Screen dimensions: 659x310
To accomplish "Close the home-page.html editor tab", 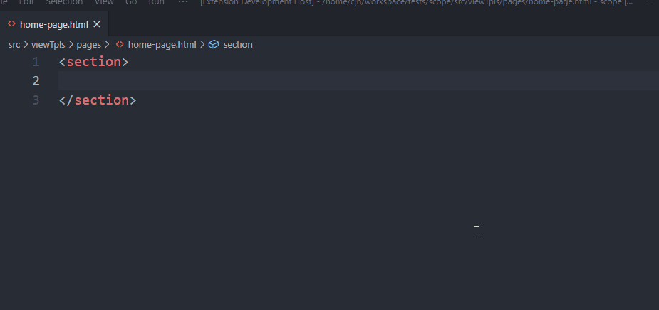I will (97, 24).
